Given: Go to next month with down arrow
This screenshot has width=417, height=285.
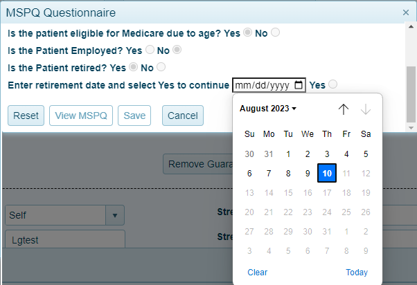Looking at the screenshot, I should coord(366,109).
